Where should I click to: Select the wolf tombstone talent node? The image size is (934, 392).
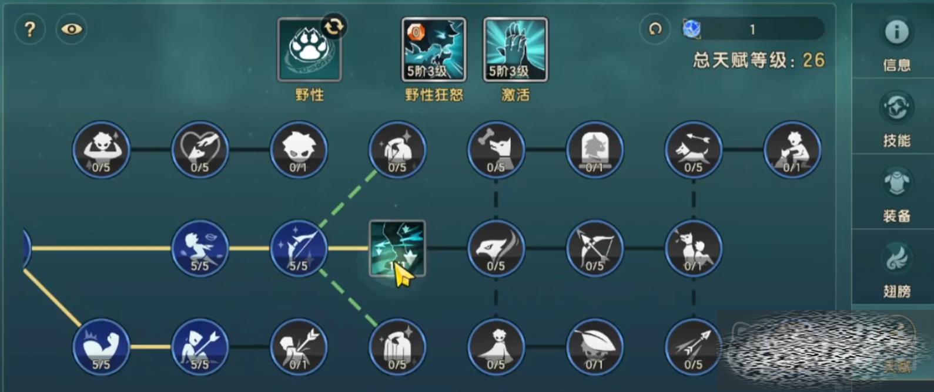pyautogui.click(x=595, y=150)
